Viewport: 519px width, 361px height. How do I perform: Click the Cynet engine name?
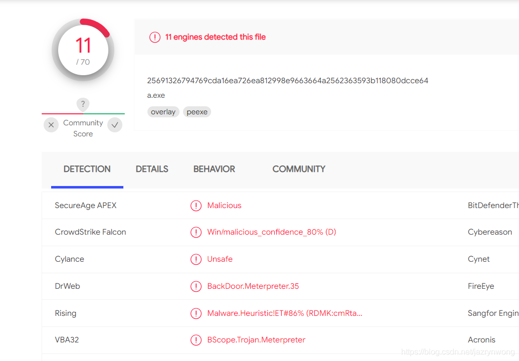(x=478, y=259)
